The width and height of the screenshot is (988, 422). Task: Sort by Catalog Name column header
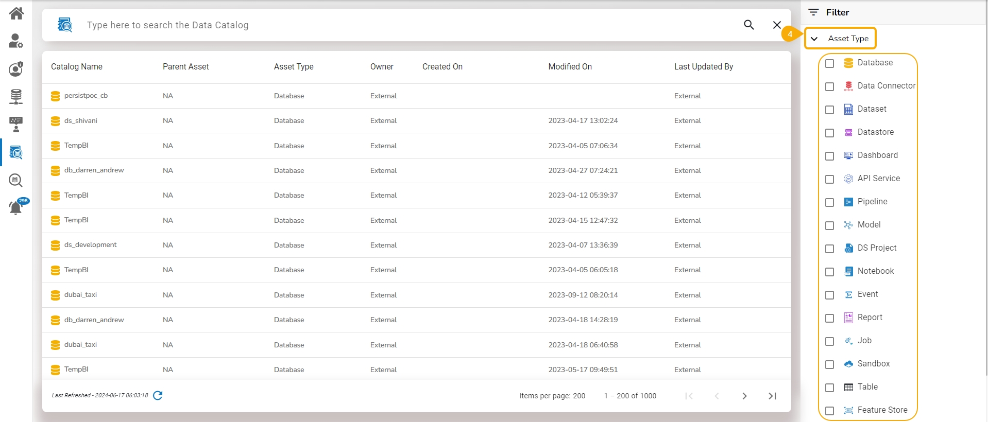[77, 66]
